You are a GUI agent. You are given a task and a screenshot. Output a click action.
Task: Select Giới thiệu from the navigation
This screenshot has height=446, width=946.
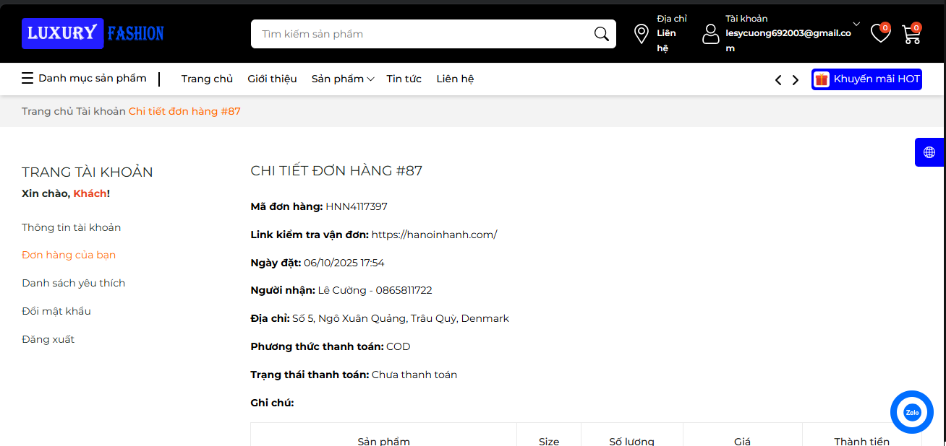[272, 79]
